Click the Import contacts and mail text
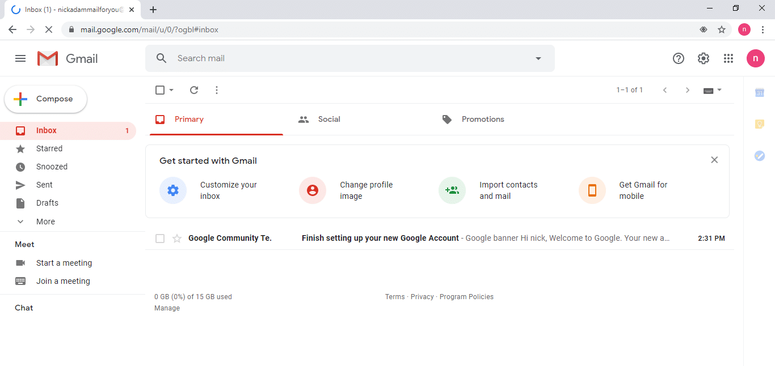The height and width of the screenshot is (366, 775). point(508,190)
